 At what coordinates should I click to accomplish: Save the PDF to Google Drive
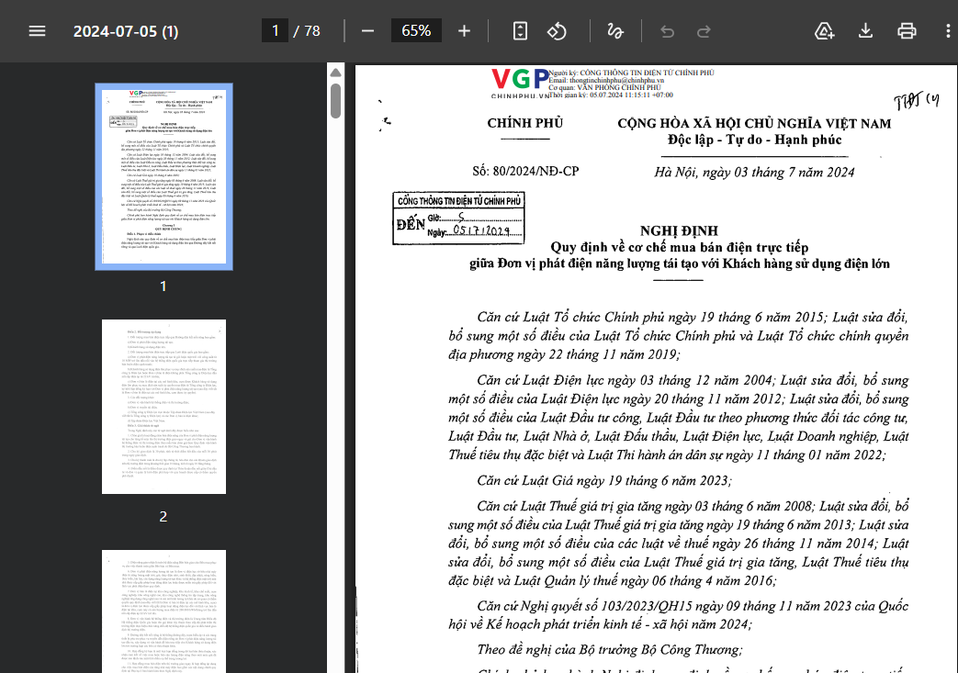tap(824, 30)
